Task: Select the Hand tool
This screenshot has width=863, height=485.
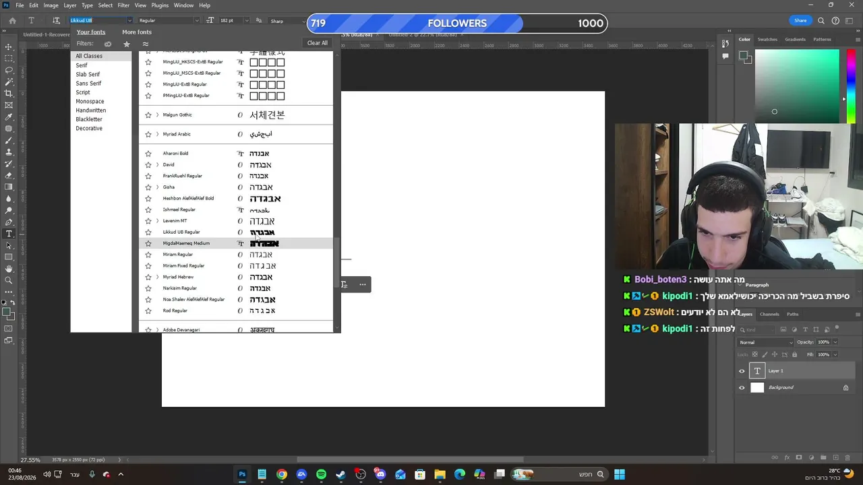Action: click(x=9, y=269)
